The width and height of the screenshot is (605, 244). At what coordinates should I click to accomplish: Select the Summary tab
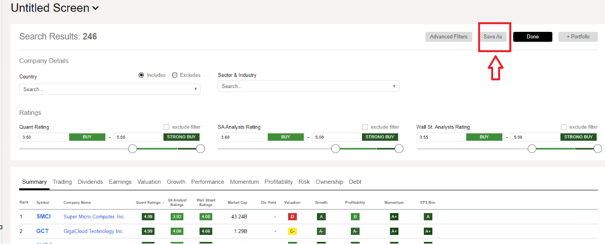[34, 182]
